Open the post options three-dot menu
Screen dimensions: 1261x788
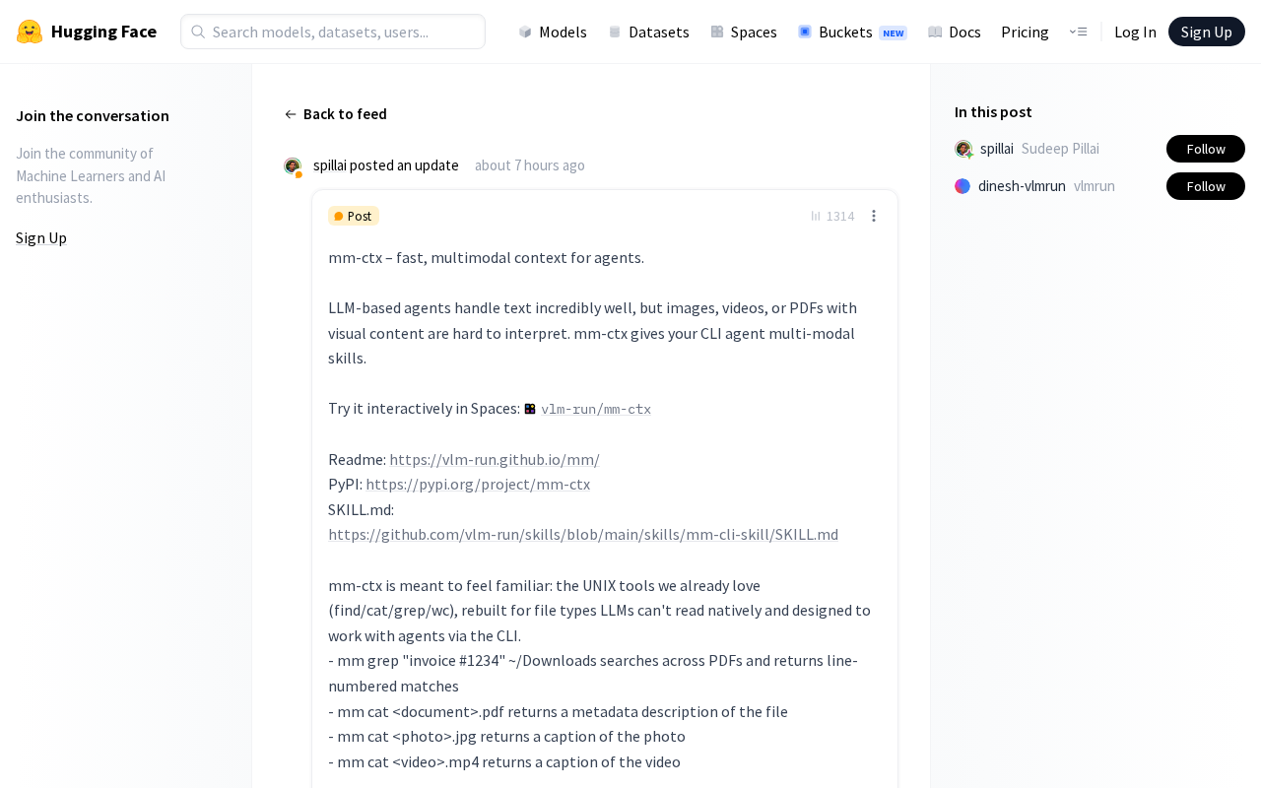[x=873, y=216]
